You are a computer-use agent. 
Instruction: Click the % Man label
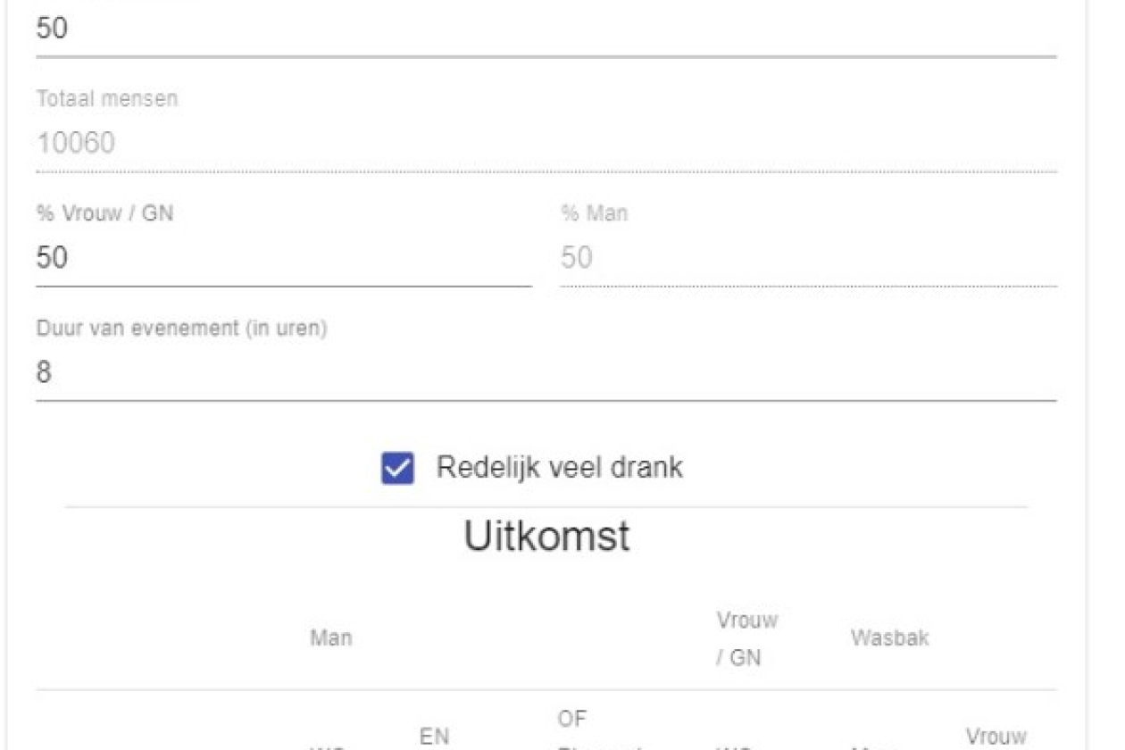pyautogui.click(x=594, y=214)
